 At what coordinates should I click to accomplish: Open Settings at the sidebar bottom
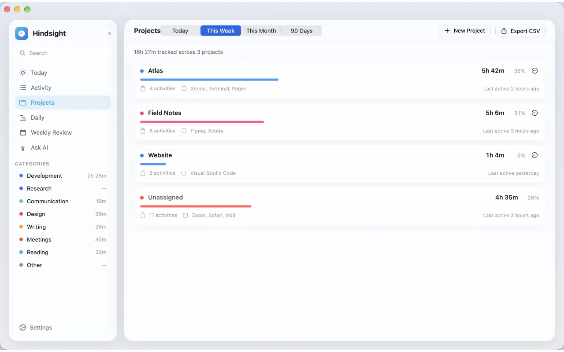tap(36, 327)
